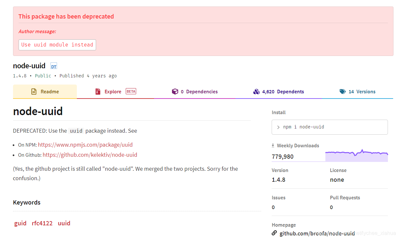
Task: Click the Issues count 0
Action: click(273, 207)
